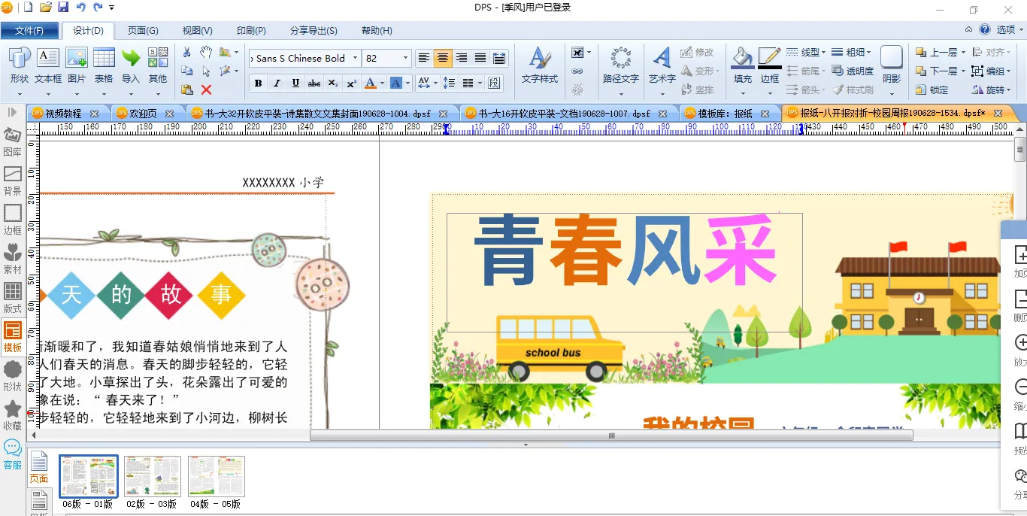Select the hand pan tool

[x=206, y=53]
